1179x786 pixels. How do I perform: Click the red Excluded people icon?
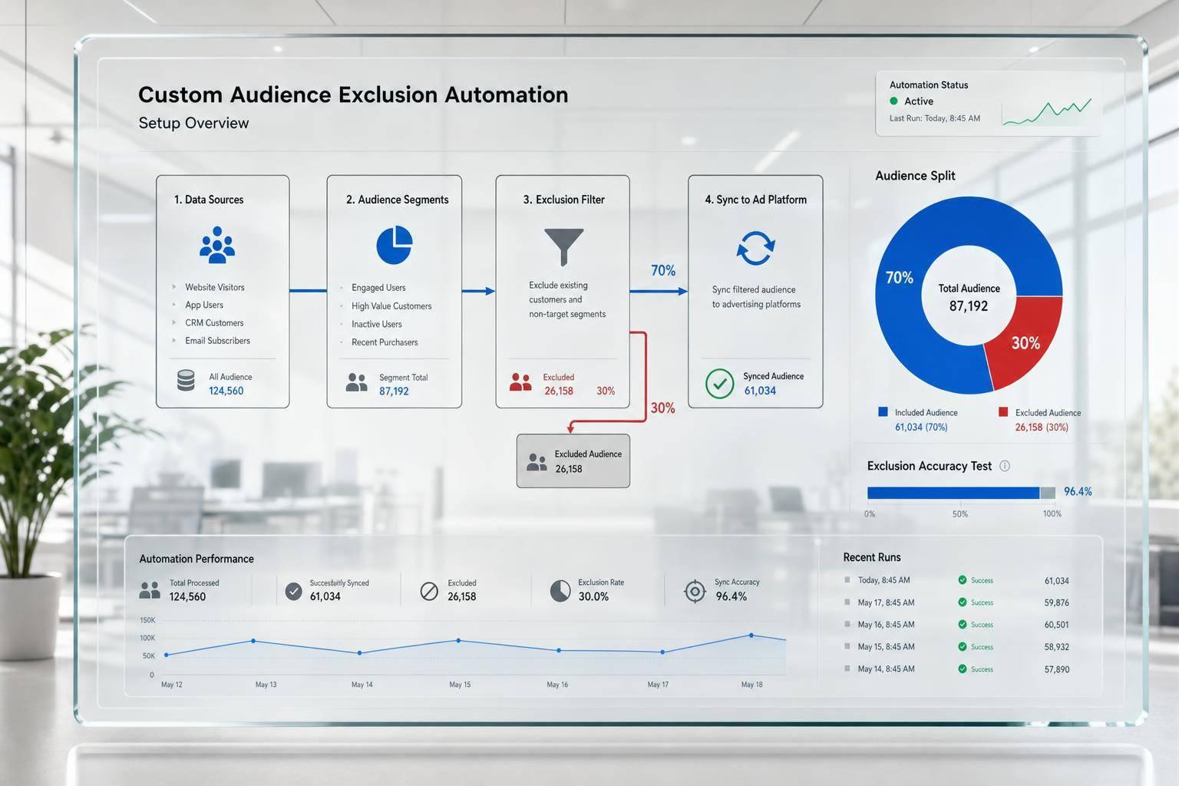point(520,382)
